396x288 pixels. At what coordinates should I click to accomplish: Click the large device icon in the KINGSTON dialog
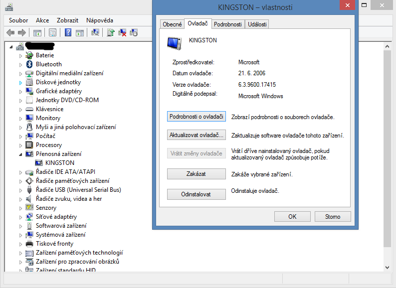[174, 43]
